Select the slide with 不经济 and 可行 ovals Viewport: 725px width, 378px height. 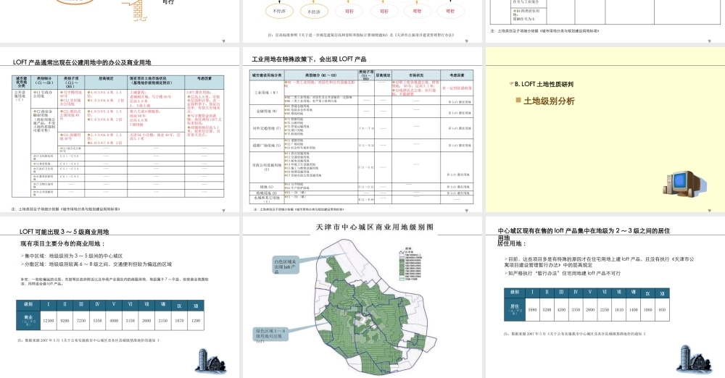pyautogui.click(x=362, y=21)
